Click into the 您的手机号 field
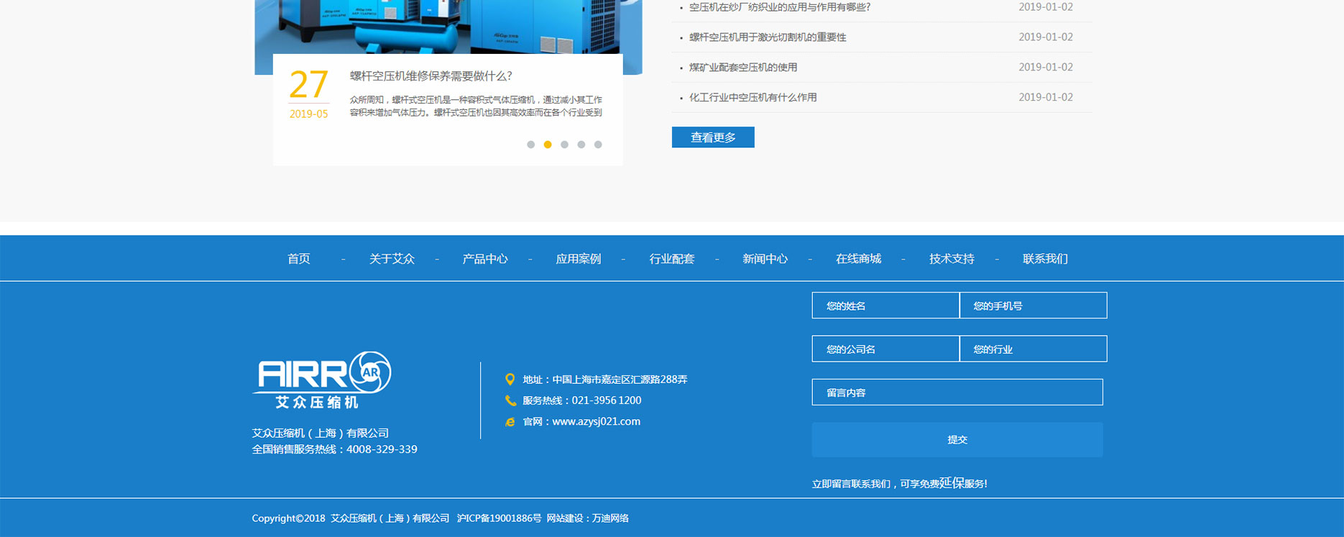 point(1033,306)
